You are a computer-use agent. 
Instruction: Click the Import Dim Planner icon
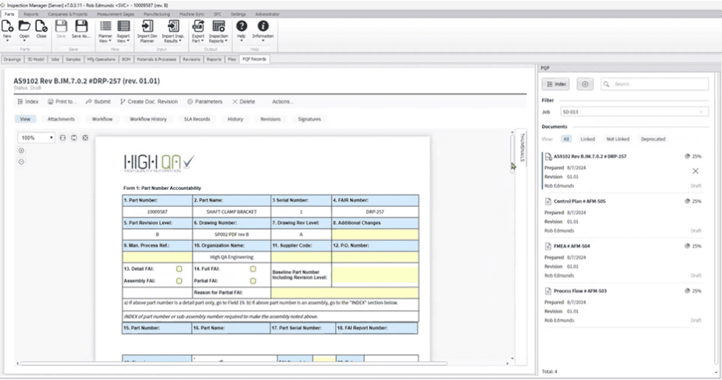coord(147,27)
